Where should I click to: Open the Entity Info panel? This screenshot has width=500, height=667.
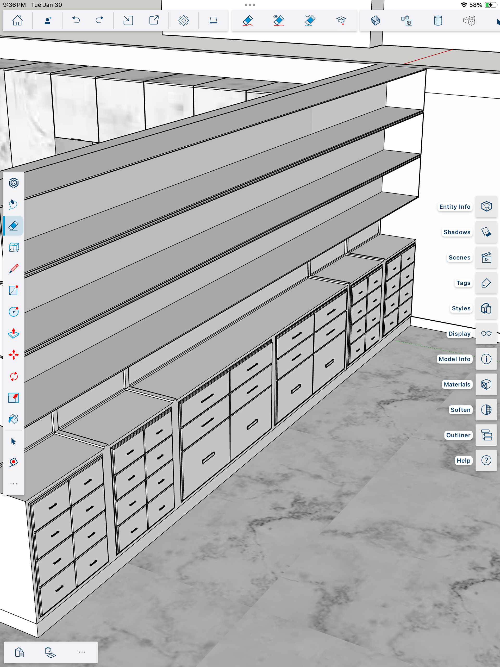[x=486, y=207]
